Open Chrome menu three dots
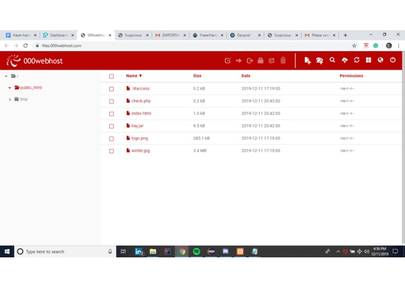This screenshot has width=405, height=287. (399, 45)
